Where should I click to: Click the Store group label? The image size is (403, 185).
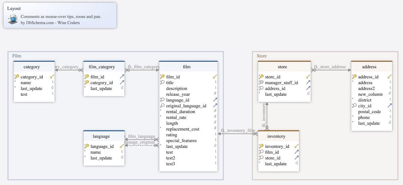[262, 56]
